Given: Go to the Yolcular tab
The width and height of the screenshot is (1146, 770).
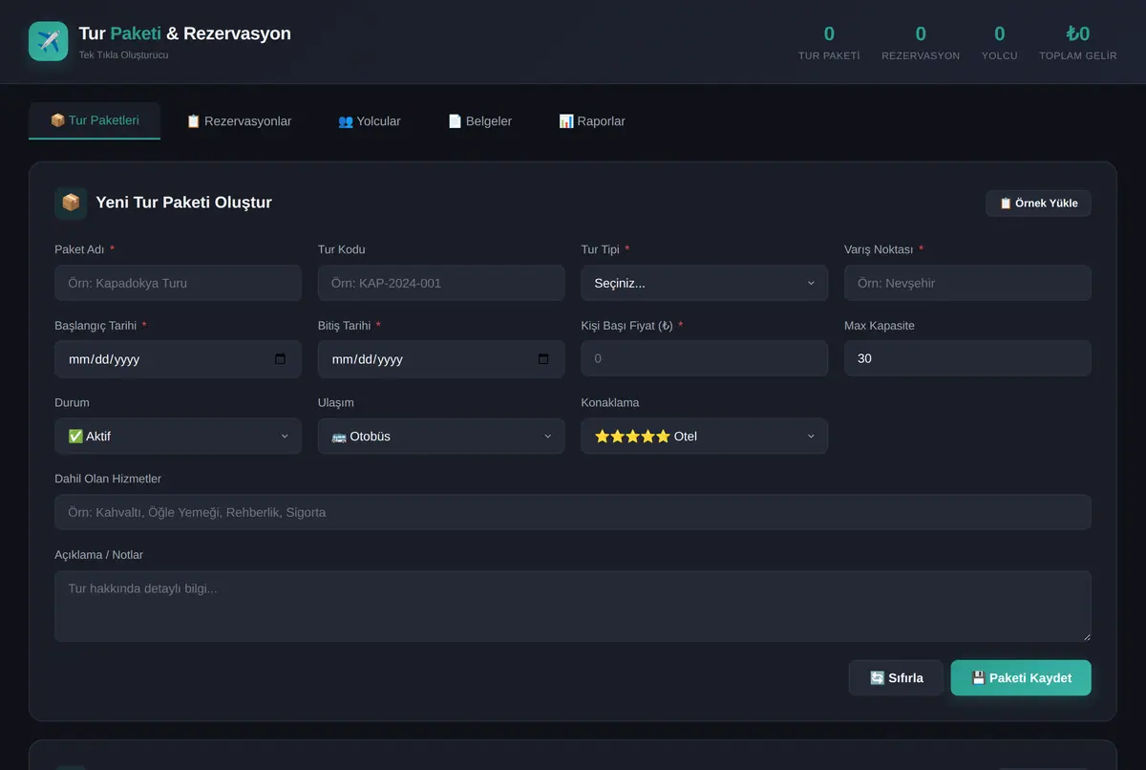Looking at the screenshot, I should pos(370,121).
